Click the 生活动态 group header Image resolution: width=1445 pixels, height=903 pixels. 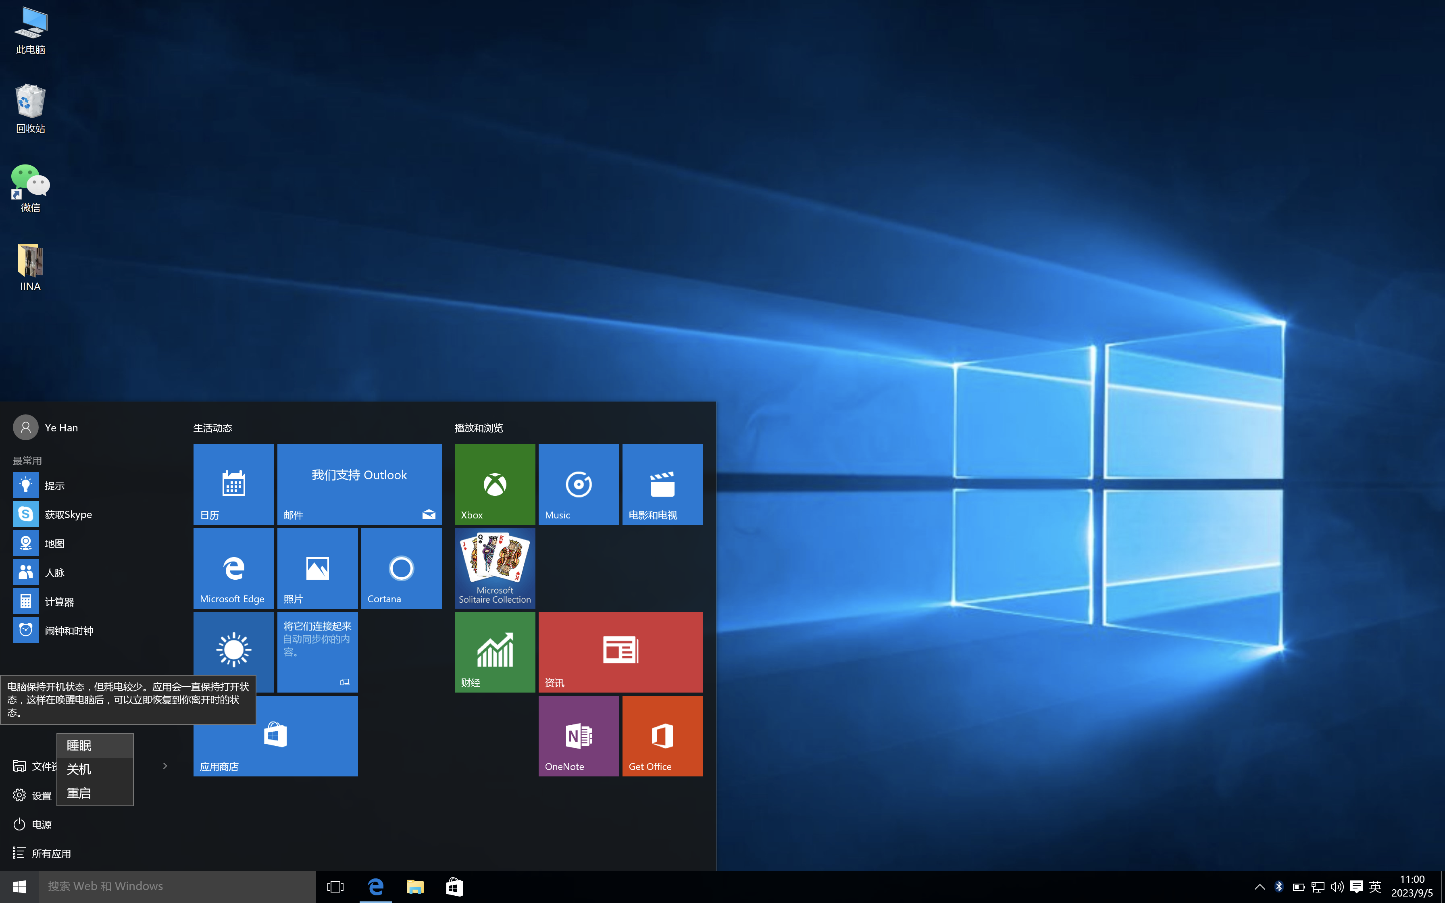coord(212,428)
